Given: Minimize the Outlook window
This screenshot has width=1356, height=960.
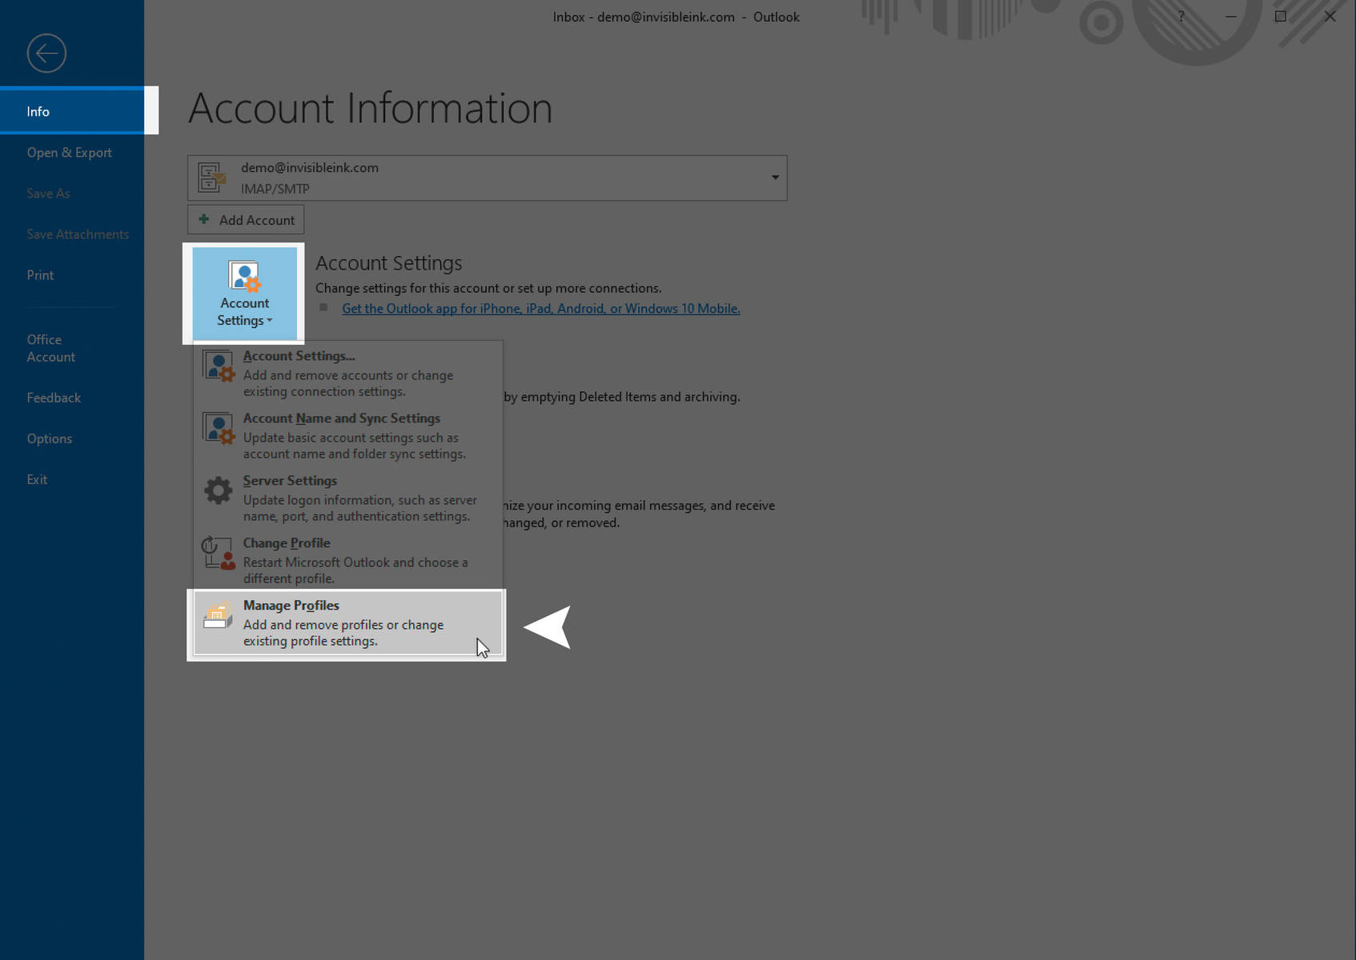Looking at the screenshot, I should [1231, 16].
